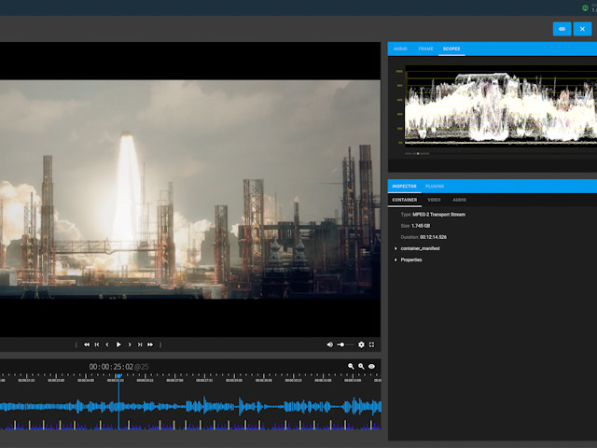Click the blue playhead marker on the timeline
Image resolution: width=597 pixels, height=448 pixels.
click(118, 376)
